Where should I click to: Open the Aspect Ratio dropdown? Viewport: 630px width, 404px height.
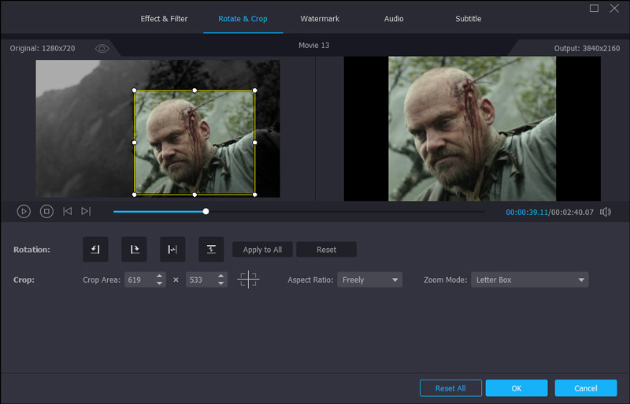369,280
